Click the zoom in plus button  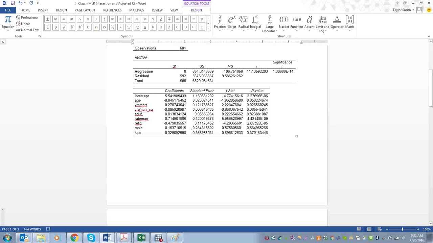click(418, 229)
